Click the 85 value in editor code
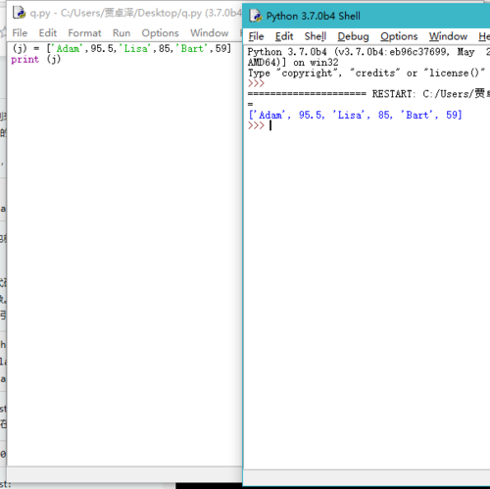490x489 pixels. tap(165, 49)
